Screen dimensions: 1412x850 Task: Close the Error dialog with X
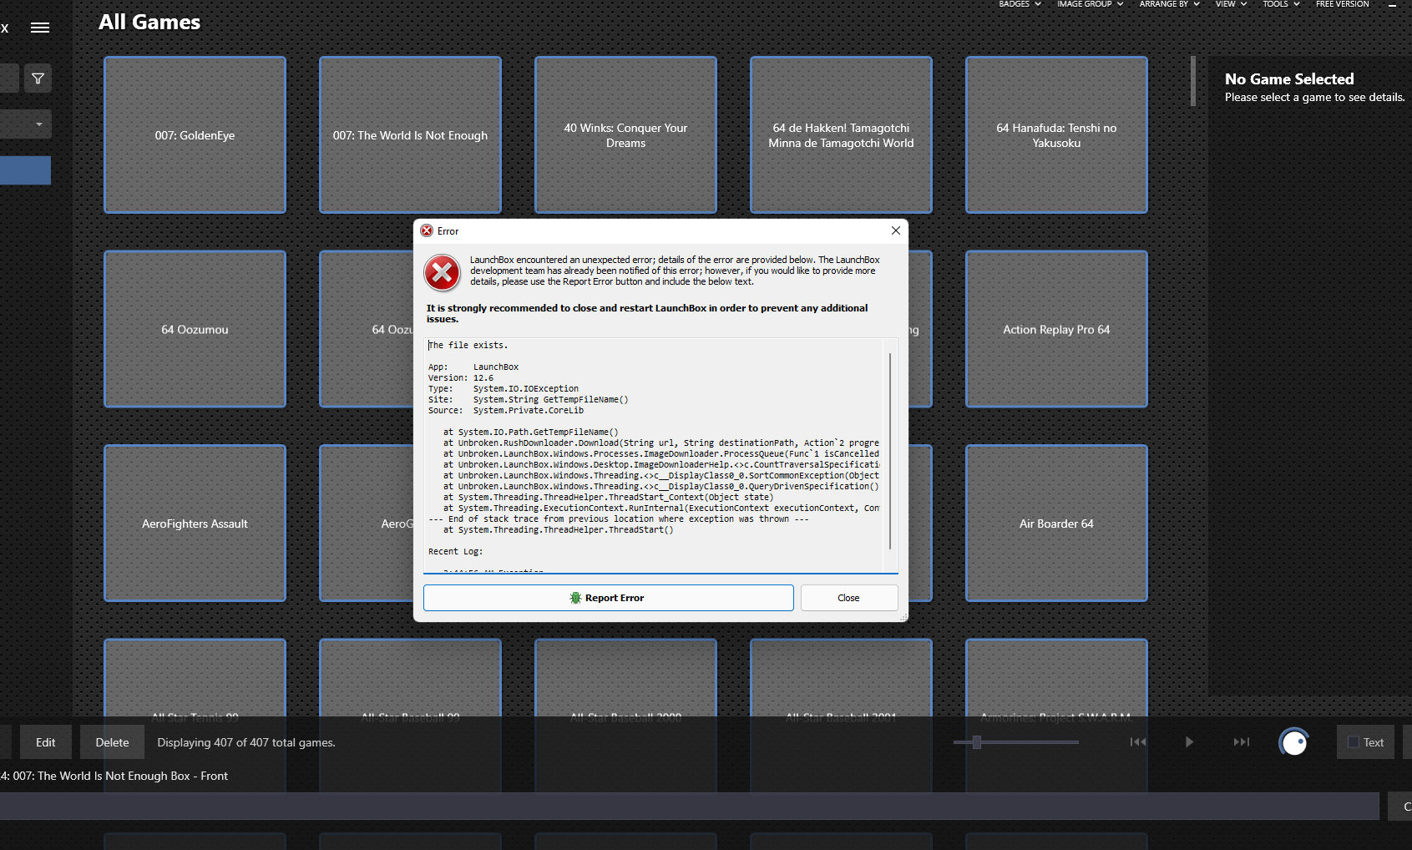point(895,230)
